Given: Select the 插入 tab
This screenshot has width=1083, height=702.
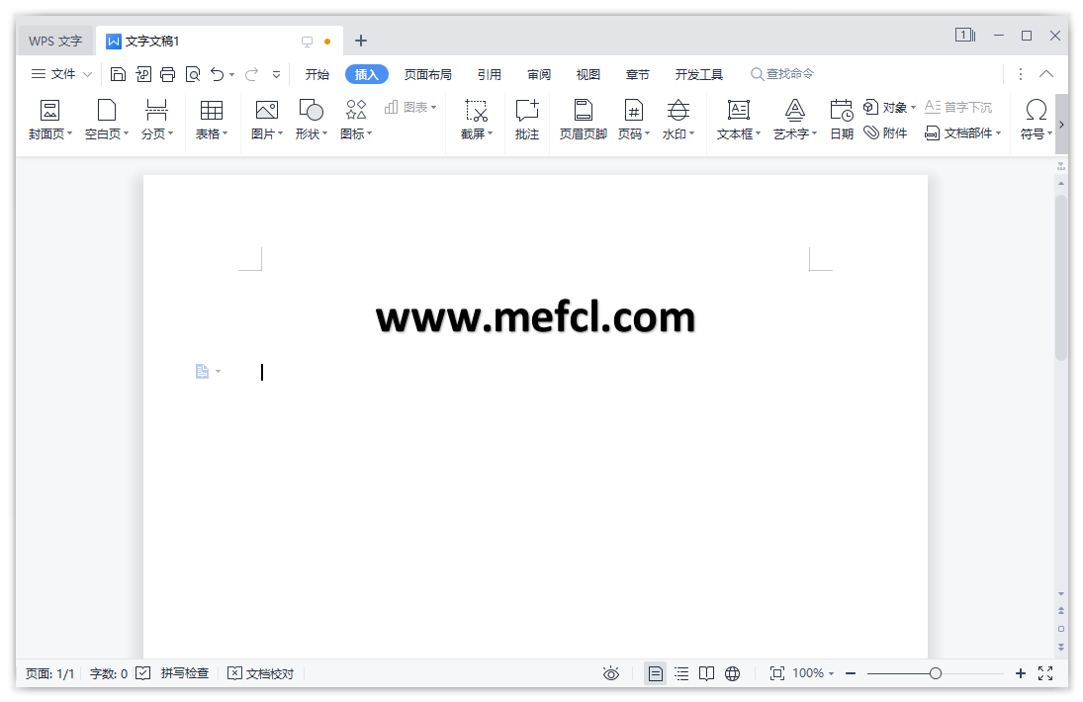Looking at the screenshot, I should (x=367, y=74).
